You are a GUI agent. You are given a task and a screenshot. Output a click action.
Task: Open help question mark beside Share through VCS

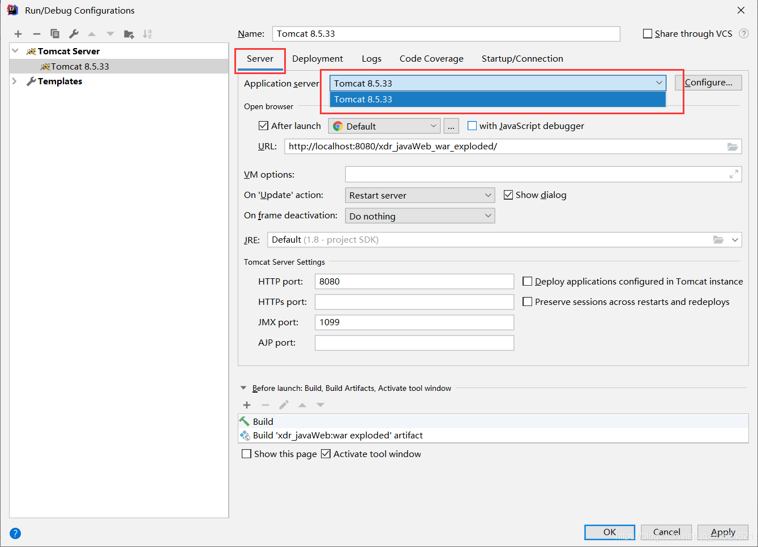tap(744, 33)
